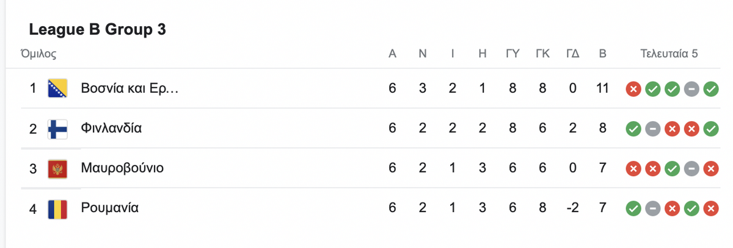
Task: Open the Μαυροβούνιο team link
Action: pyautogui.click(x=122, y=168)
